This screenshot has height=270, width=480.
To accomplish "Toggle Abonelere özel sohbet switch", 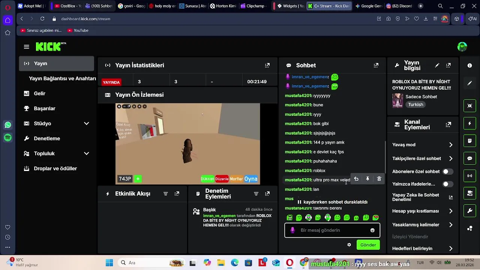I will click(448, 172).
